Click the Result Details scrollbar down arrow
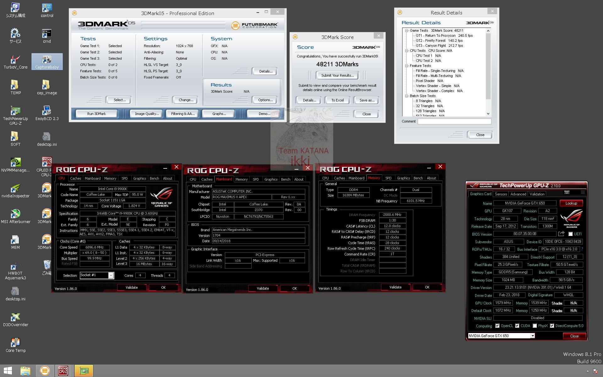Screen dimensions: 603x377 (488, 114)
